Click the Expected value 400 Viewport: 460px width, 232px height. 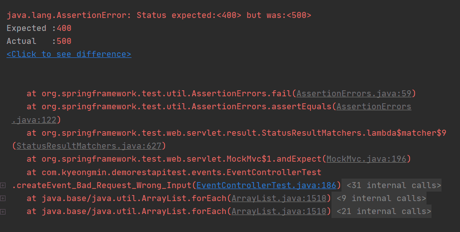(64, 28)
